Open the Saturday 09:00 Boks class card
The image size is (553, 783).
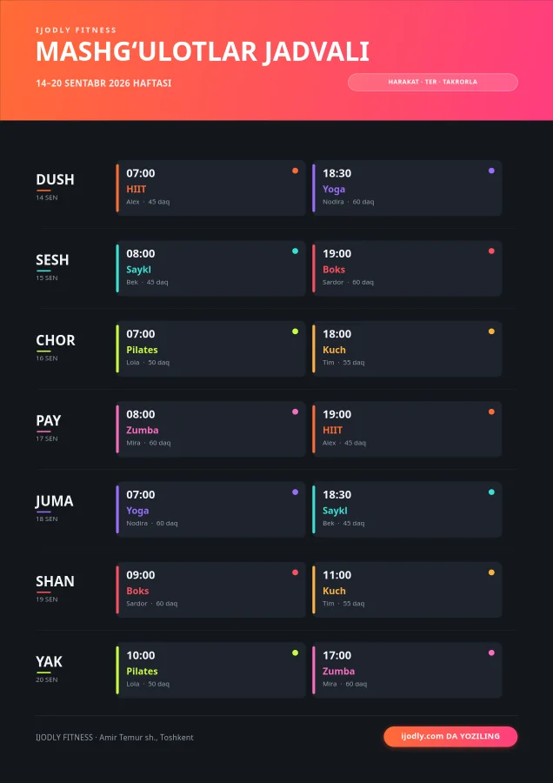point(210,590)
